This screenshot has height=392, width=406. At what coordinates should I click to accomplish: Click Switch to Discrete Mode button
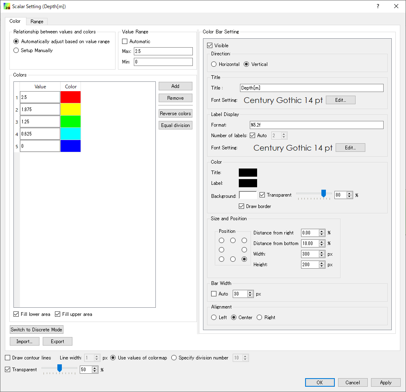[37, 330]
